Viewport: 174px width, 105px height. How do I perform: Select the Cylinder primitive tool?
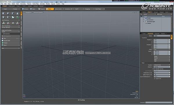click(13, 13)
